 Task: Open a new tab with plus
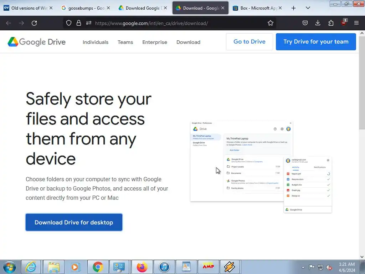(294, 8)
